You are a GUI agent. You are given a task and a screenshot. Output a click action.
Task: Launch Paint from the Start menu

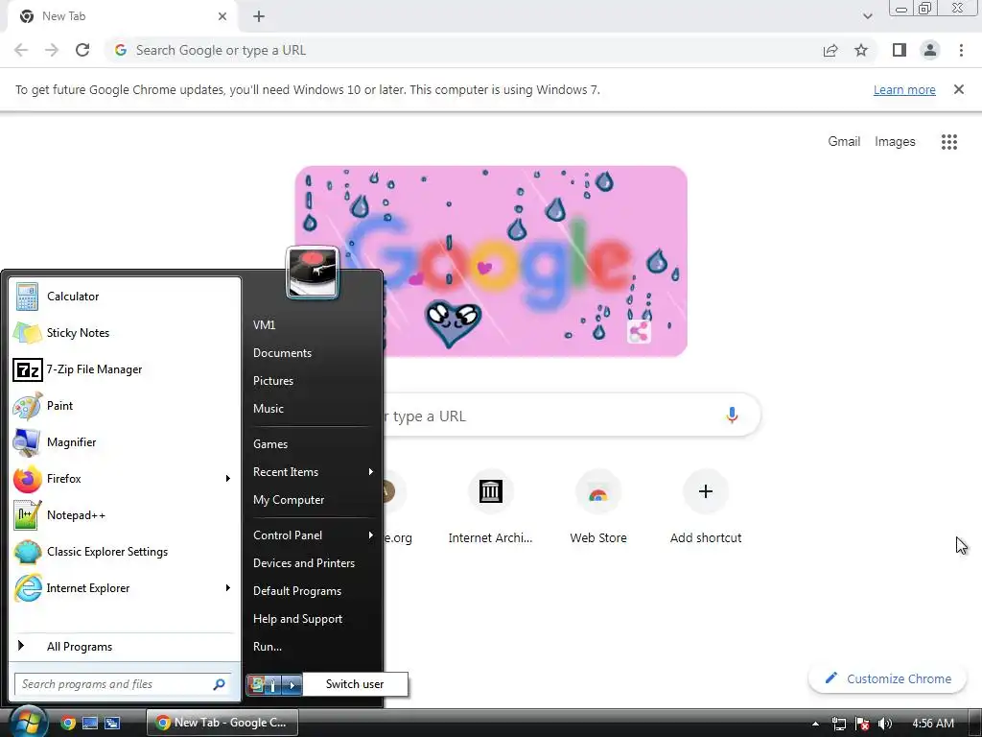click(125, 406)
